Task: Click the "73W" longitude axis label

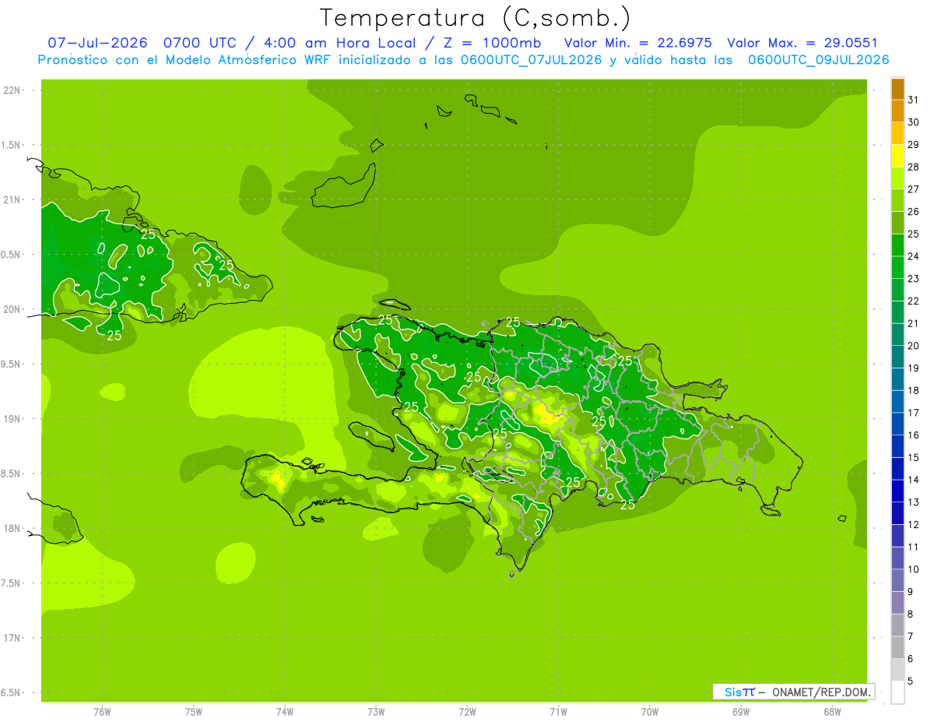Action: pos(376,712)
